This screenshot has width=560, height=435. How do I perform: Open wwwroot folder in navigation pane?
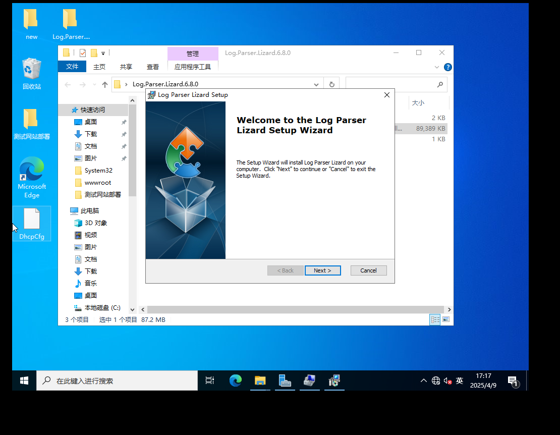[97, 183]
